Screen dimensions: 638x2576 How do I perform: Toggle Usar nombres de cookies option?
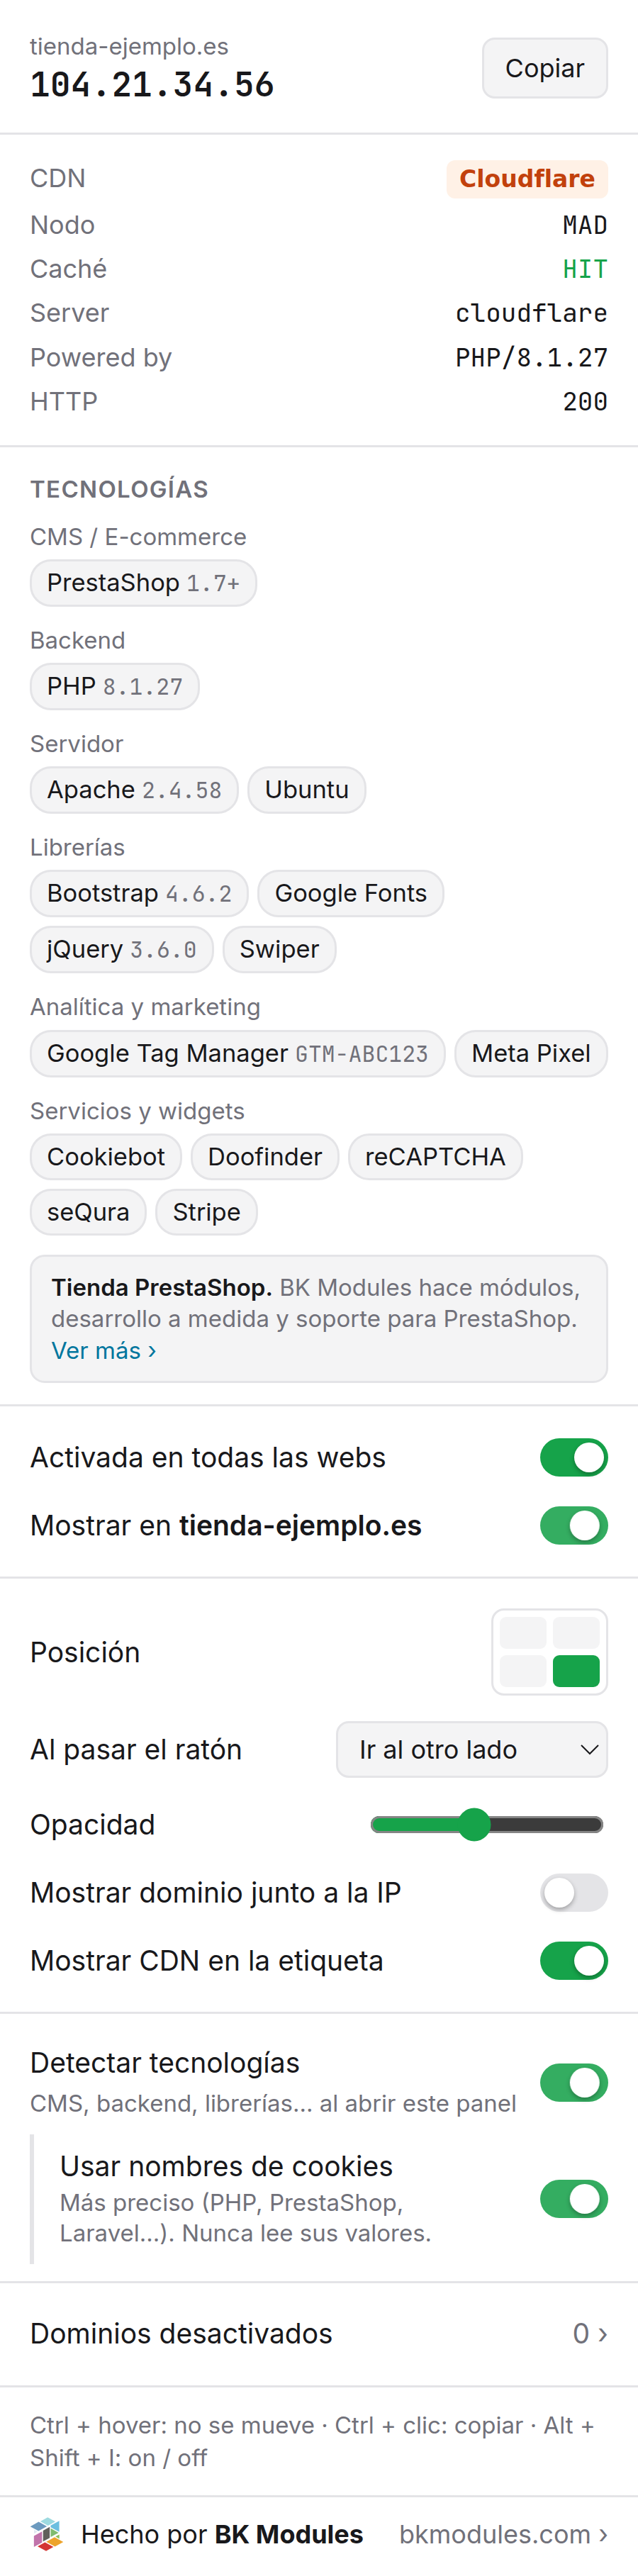tap(574, 2199)
